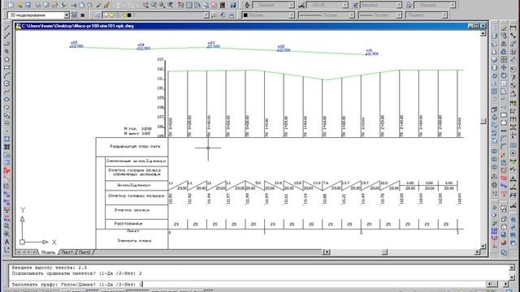Viewport: 520px width, 292px height.
Task: Open the linetype control dropdown
Action: pyautogui.click(x=352, y=15)
